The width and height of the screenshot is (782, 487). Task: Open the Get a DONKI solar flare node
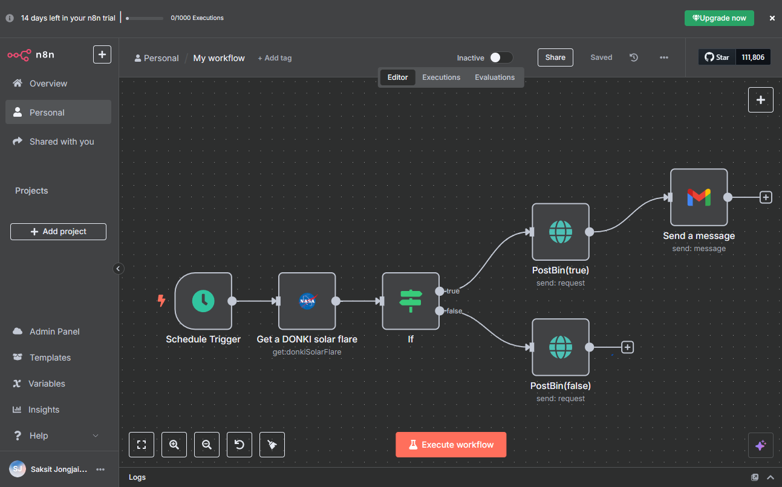[x=307, y=301]
